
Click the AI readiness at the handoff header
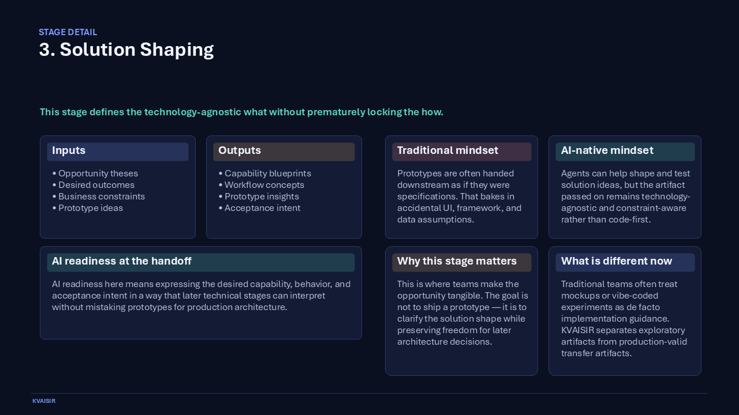point(122,261)
